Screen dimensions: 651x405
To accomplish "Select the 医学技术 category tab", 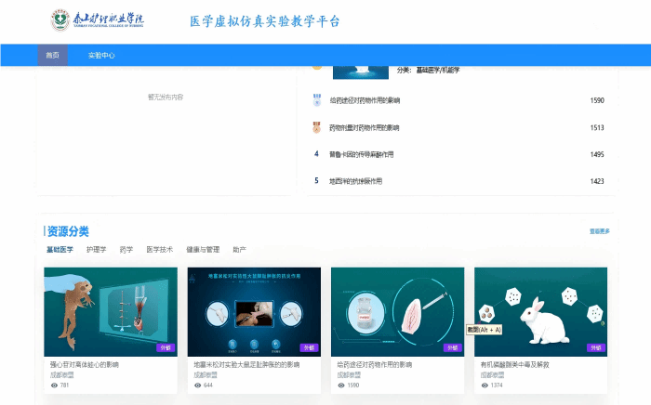I will 159,250.
